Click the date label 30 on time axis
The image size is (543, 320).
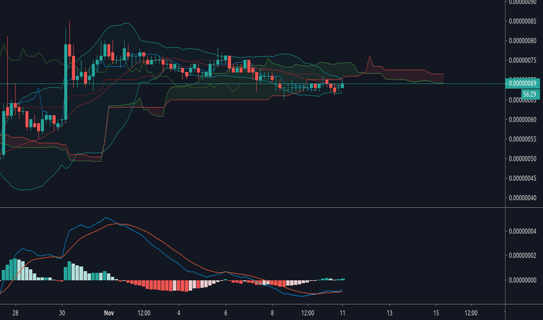pos(62,313)
